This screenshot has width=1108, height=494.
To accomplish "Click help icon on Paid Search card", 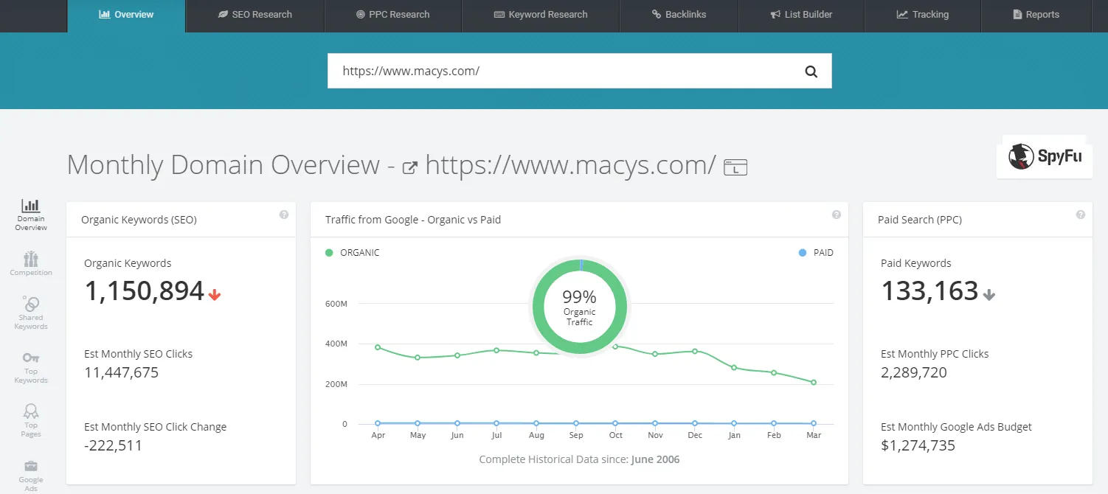I will pyautogui.click(x=1081, y=215).
